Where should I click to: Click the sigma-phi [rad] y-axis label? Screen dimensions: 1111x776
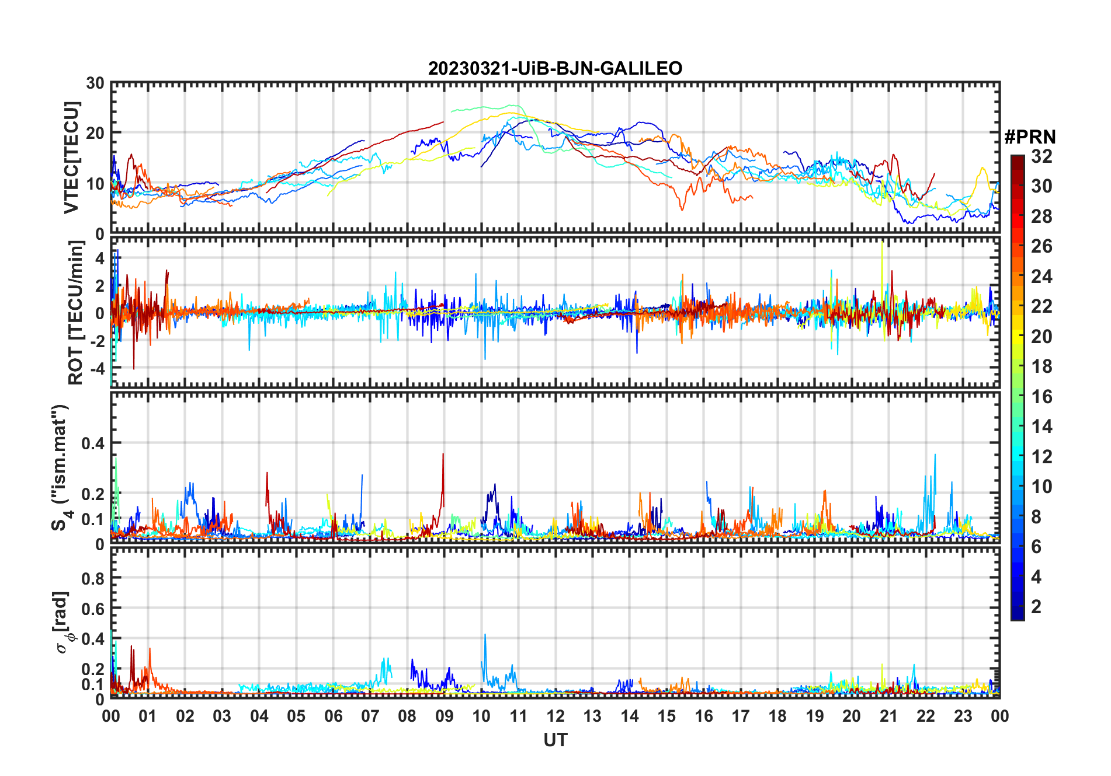click(63, 622)
